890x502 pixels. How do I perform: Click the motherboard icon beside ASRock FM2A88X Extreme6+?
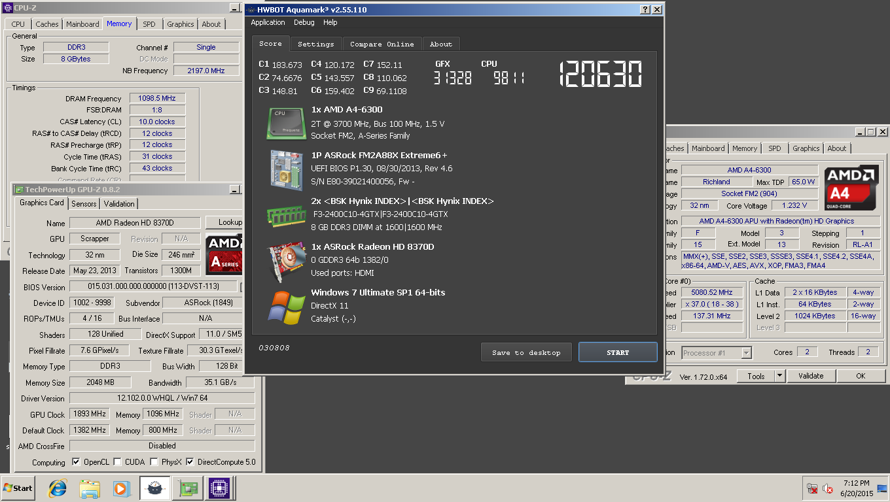[x=286, y=170]
